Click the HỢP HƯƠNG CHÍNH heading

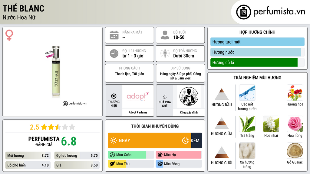tap(257, 32)
